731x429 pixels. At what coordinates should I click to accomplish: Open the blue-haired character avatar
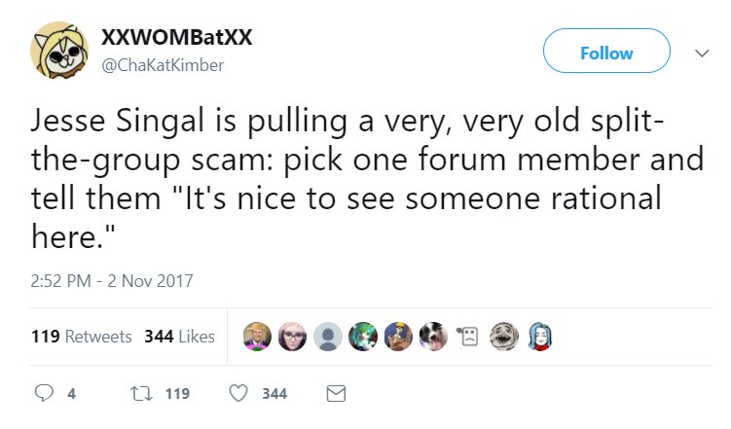[539, 337]
